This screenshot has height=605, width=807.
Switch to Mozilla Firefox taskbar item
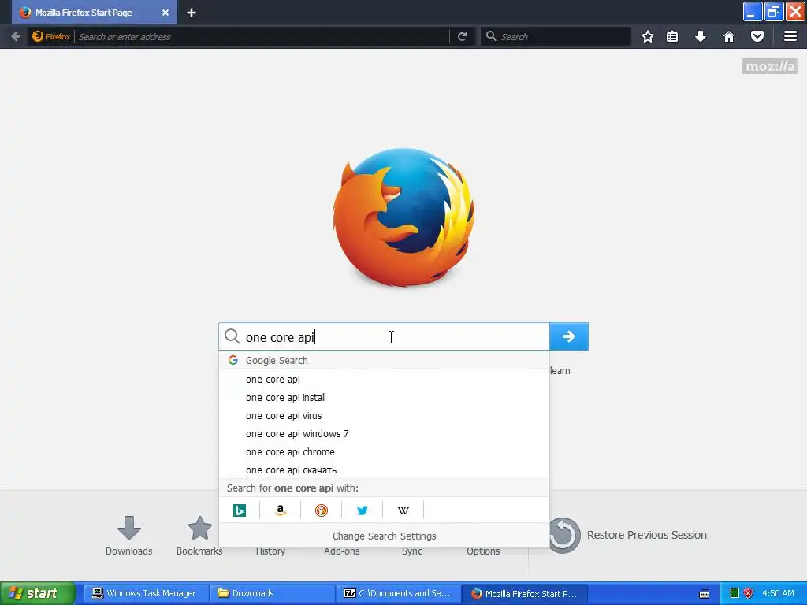point(525,593)
